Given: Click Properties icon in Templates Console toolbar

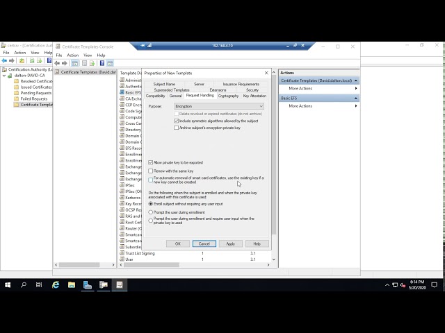Looking at the screenshot, I should click(x=84, y=63).
